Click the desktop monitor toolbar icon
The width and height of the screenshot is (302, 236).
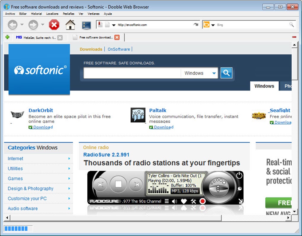pyautogui.click(x=86, y=25)
